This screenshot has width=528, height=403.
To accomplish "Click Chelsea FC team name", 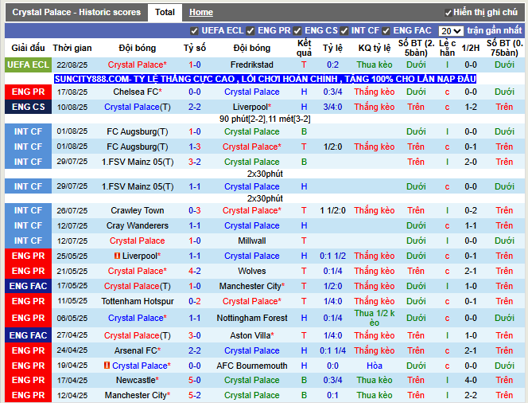I will coord(138,92).
